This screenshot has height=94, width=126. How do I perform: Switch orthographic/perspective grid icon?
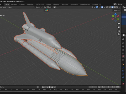click(119, 34)
